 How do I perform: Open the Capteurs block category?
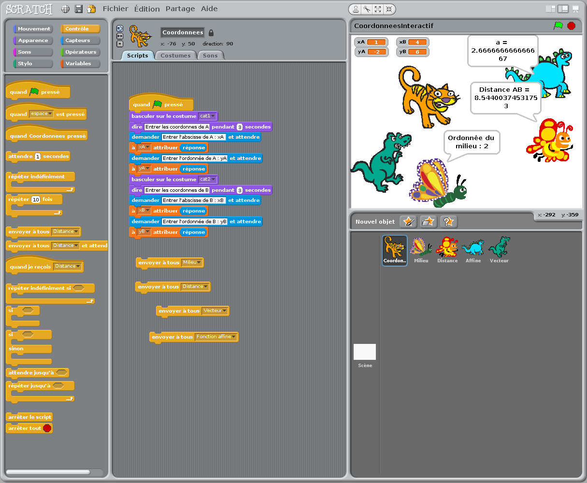tap(80, 41)
